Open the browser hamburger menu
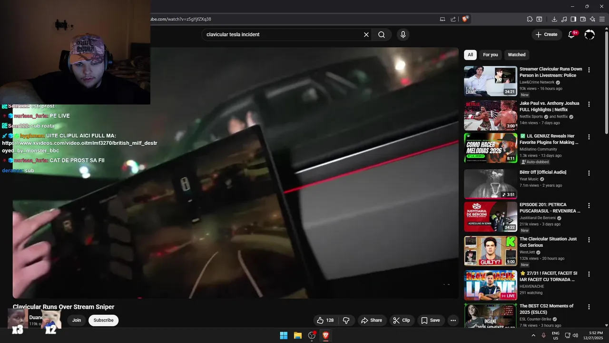The width and height of the screenshot is (609, 343). tap(602, 19)
